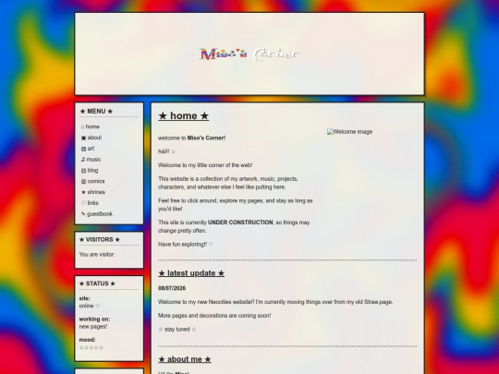499x374 pixels.
Task: Click the "working on:" label
Action: 94,319
